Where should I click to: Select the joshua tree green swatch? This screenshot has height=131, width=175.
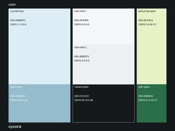pyautogui.click(x=152, y=46)
